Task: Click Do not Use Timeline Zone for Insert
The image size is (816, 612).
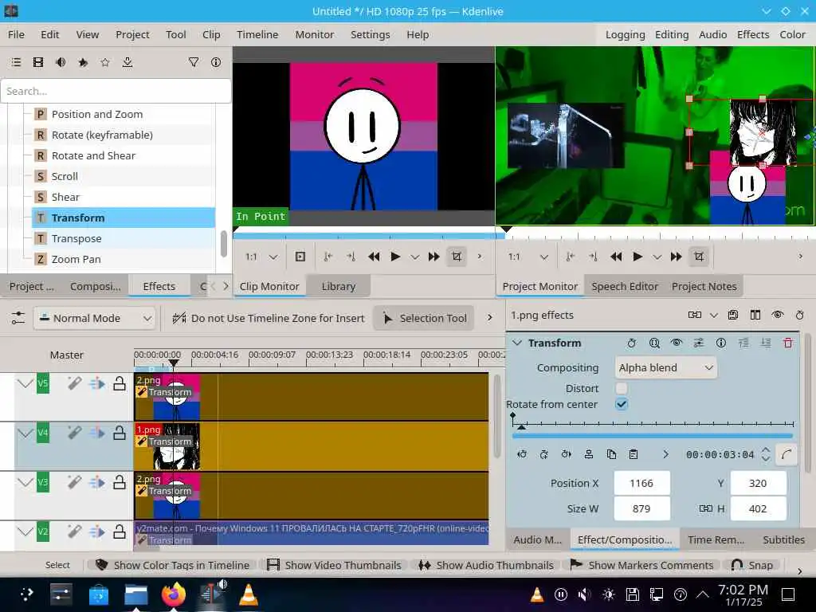Action: [269, 318]
